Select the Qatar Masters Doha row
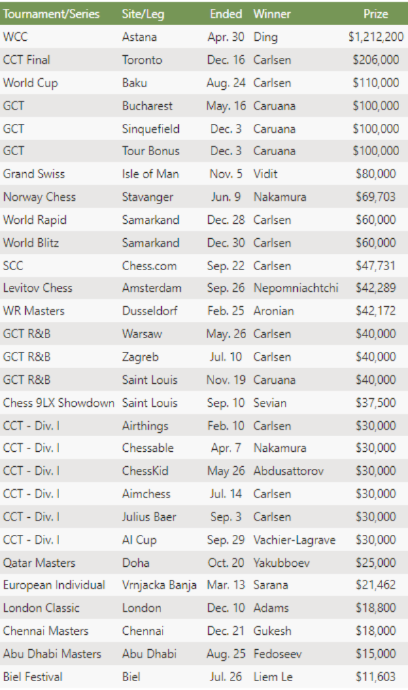The width and height of the screenshot is (408, 690). [204, 562]
